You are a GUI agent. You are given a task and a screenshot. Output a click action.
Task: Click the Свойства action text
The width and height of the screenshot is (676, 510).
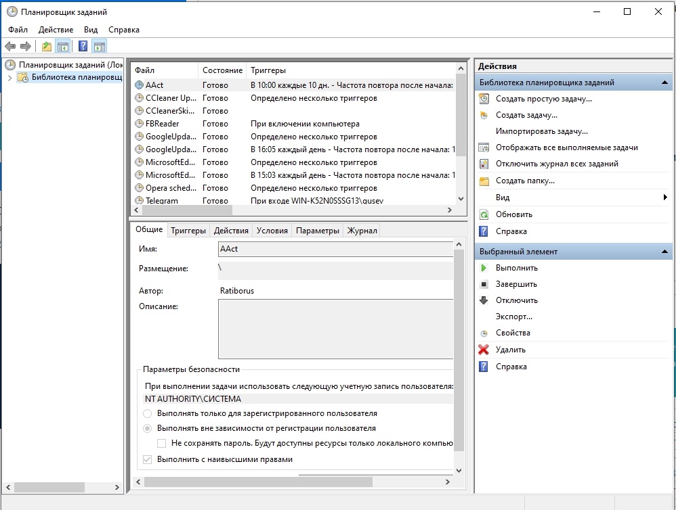coord(513,333)
